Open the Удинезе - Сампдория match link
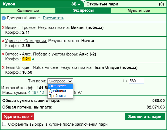 (26, 41)
